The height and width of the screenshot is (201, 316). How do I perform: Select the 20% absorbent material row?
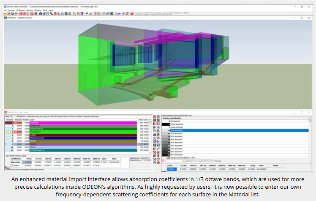coord(235,133)
